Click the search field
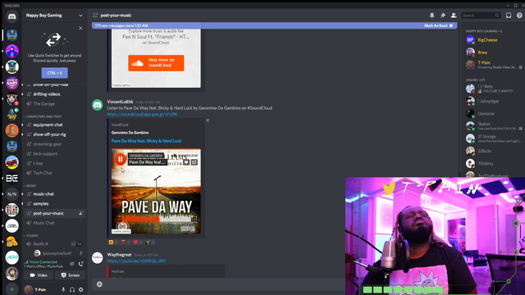Screen dimensions: 525x295 481,16
